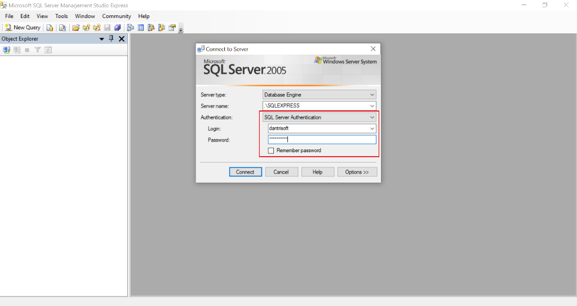Open Registered Servers from the toolbar
The width and height of the screenshot is (577, 306).
click(x=130, y=28)
